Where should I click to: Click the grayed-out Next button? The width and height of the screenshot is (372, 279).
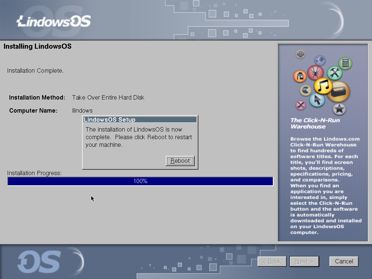point(304,262)
